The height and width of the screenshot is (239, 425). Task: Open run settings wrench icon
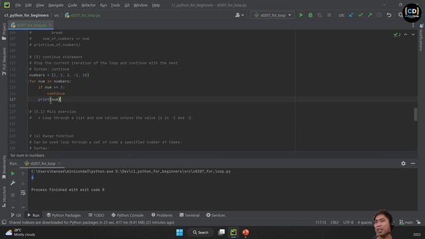13,183
